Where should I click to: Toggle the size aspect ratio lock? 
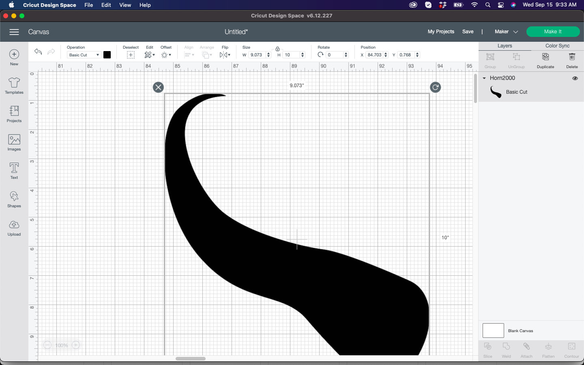(x=277, y=49)
